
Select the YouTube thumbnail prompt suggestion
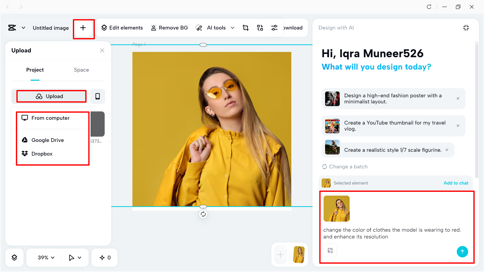point(393,126)
